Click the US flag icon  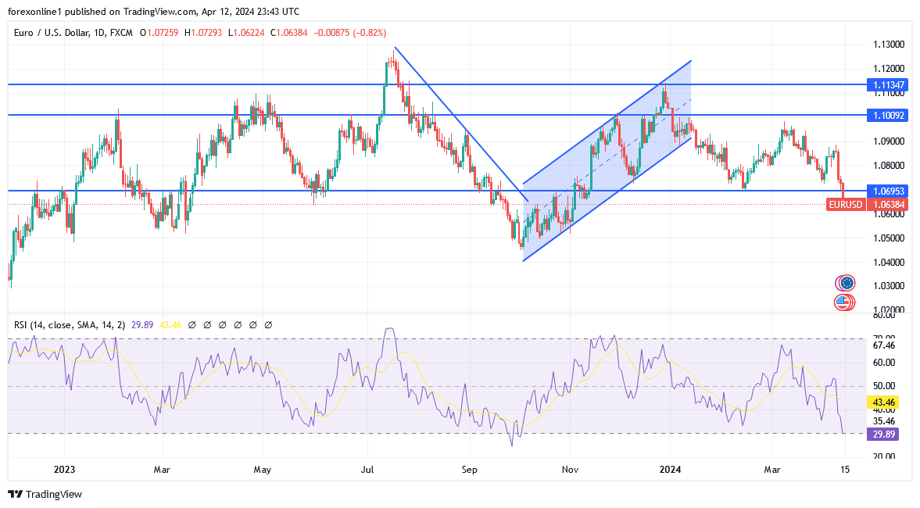coord(844,302)
